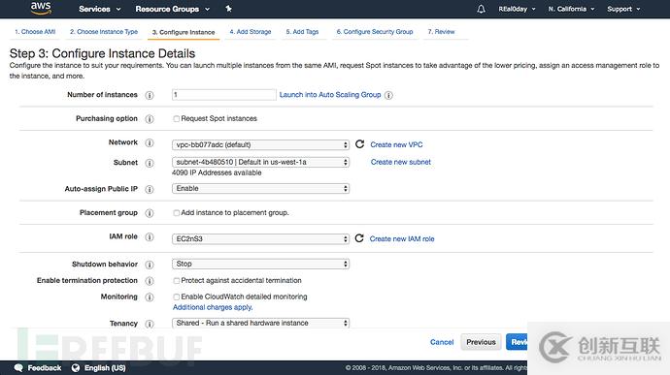Screen dimensions: 670x375
Task: Enable Request Spot instances checkbox
Action: 176,118
